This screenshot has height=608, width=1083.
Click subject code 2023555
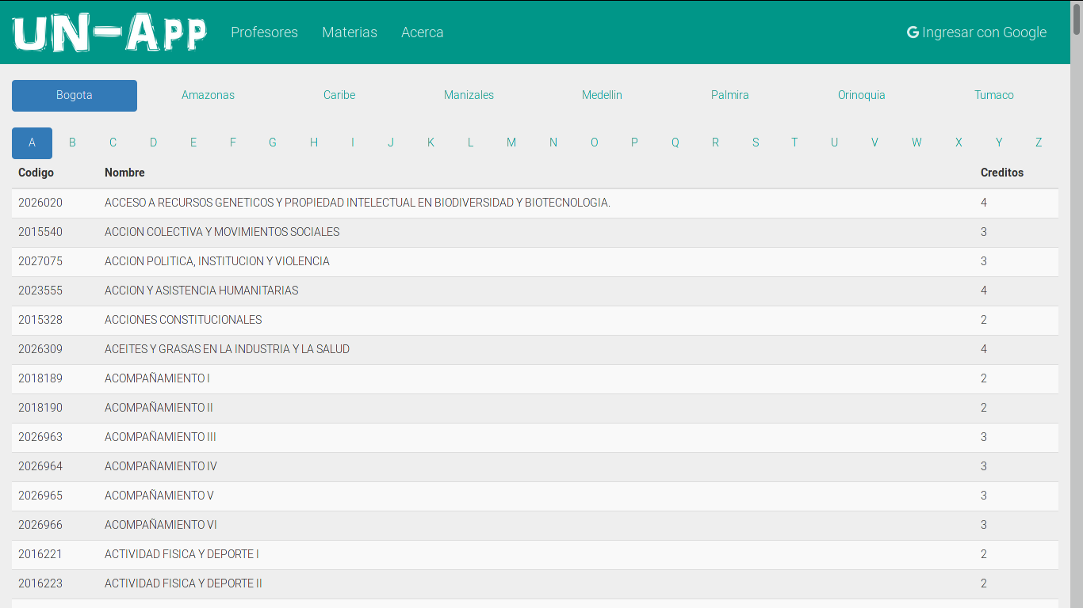(x=40, y=291)
